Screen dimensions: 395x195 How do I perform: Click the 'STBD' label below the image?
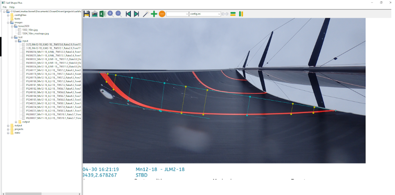click(141, 175)
